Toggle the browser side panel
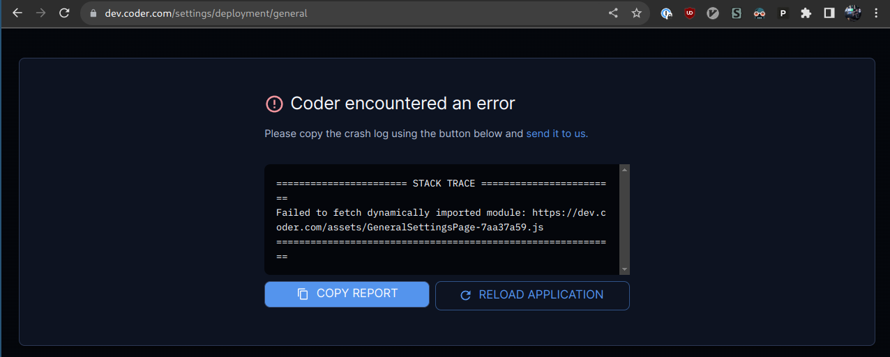 (x=829, y=13)
